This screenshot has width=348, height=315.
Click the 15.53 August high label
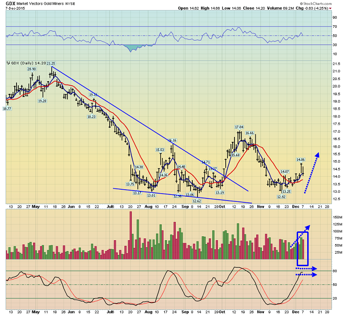pos(160,150)
